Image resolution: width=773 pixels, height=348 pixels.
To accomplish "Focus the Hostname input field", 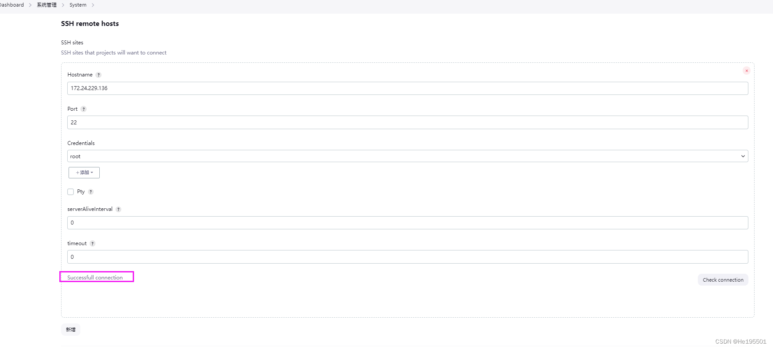I will pyautogui.click(x=407, y=88).
